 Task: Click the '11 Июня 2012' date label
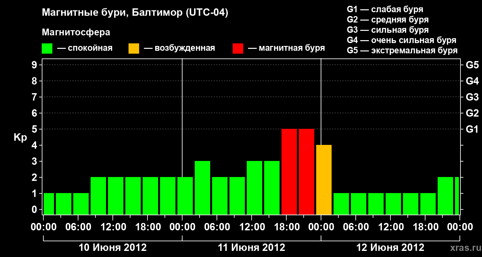click(252, 248)
